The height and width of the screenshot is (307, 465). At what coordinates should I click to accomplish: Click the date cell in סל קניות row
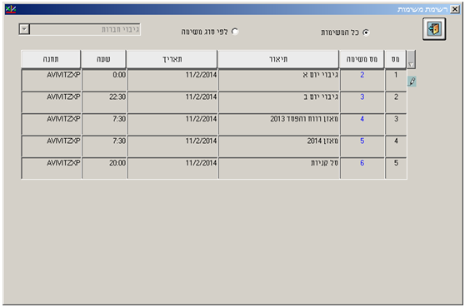172,168
